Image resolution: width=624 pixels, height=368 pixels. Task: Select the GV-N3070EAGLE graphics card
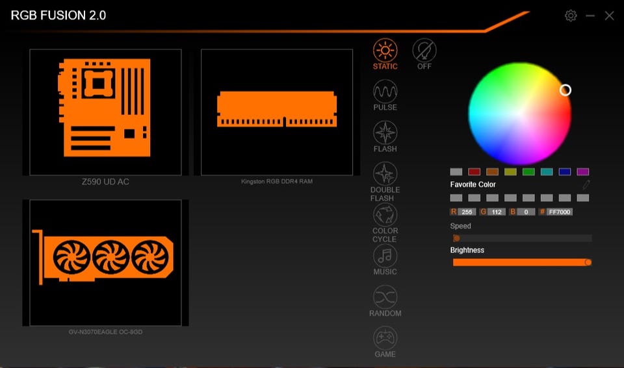105,262
